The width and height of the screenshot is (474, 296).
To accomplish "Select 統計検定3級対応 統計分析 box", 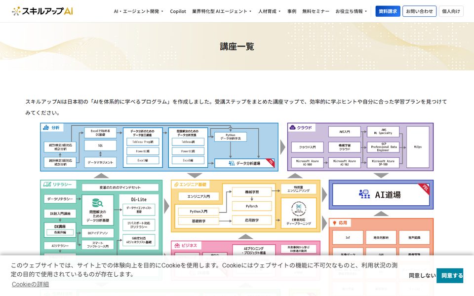I will [x=60, y=162].
